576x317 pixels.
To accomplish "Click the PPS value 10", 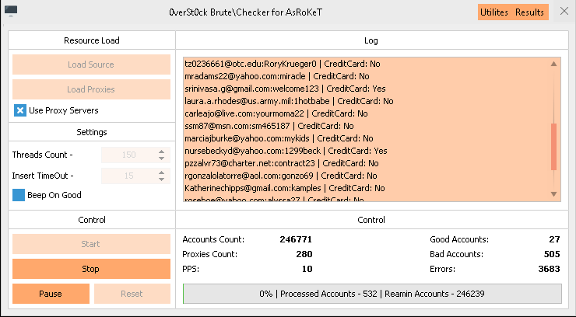I will pos(307,269).
